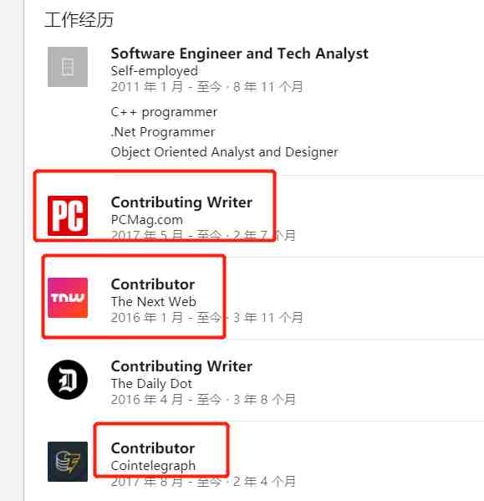Image resolution: width=484 pixels, height=501 pixels.
Task: Click the gray Self-employed placeholder company icon
Action: coord(68,67)
